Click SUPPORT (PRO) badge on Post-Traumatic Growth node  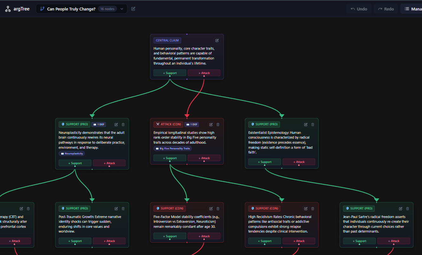click(75, 208)
